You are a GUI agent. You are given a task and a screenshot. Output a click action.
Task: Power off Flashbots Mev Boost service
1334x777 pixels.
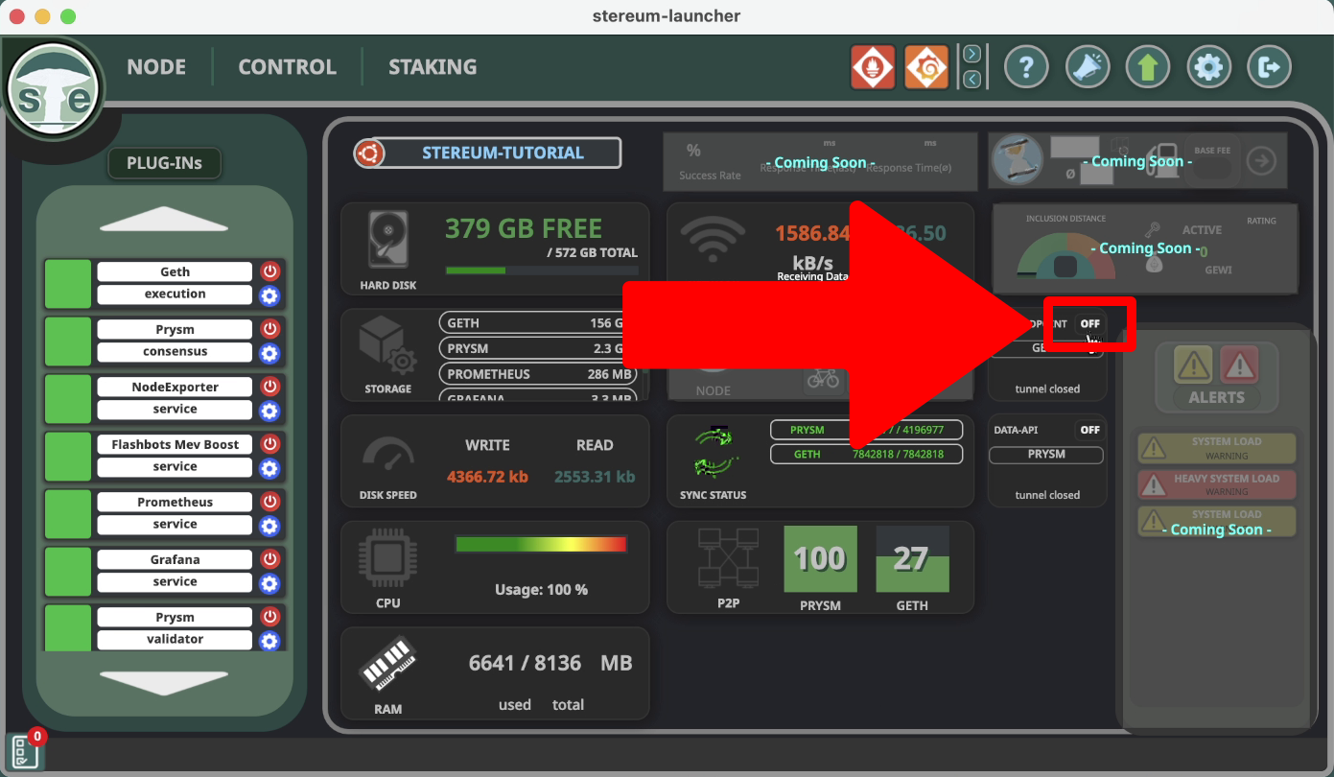coord(269,445)
